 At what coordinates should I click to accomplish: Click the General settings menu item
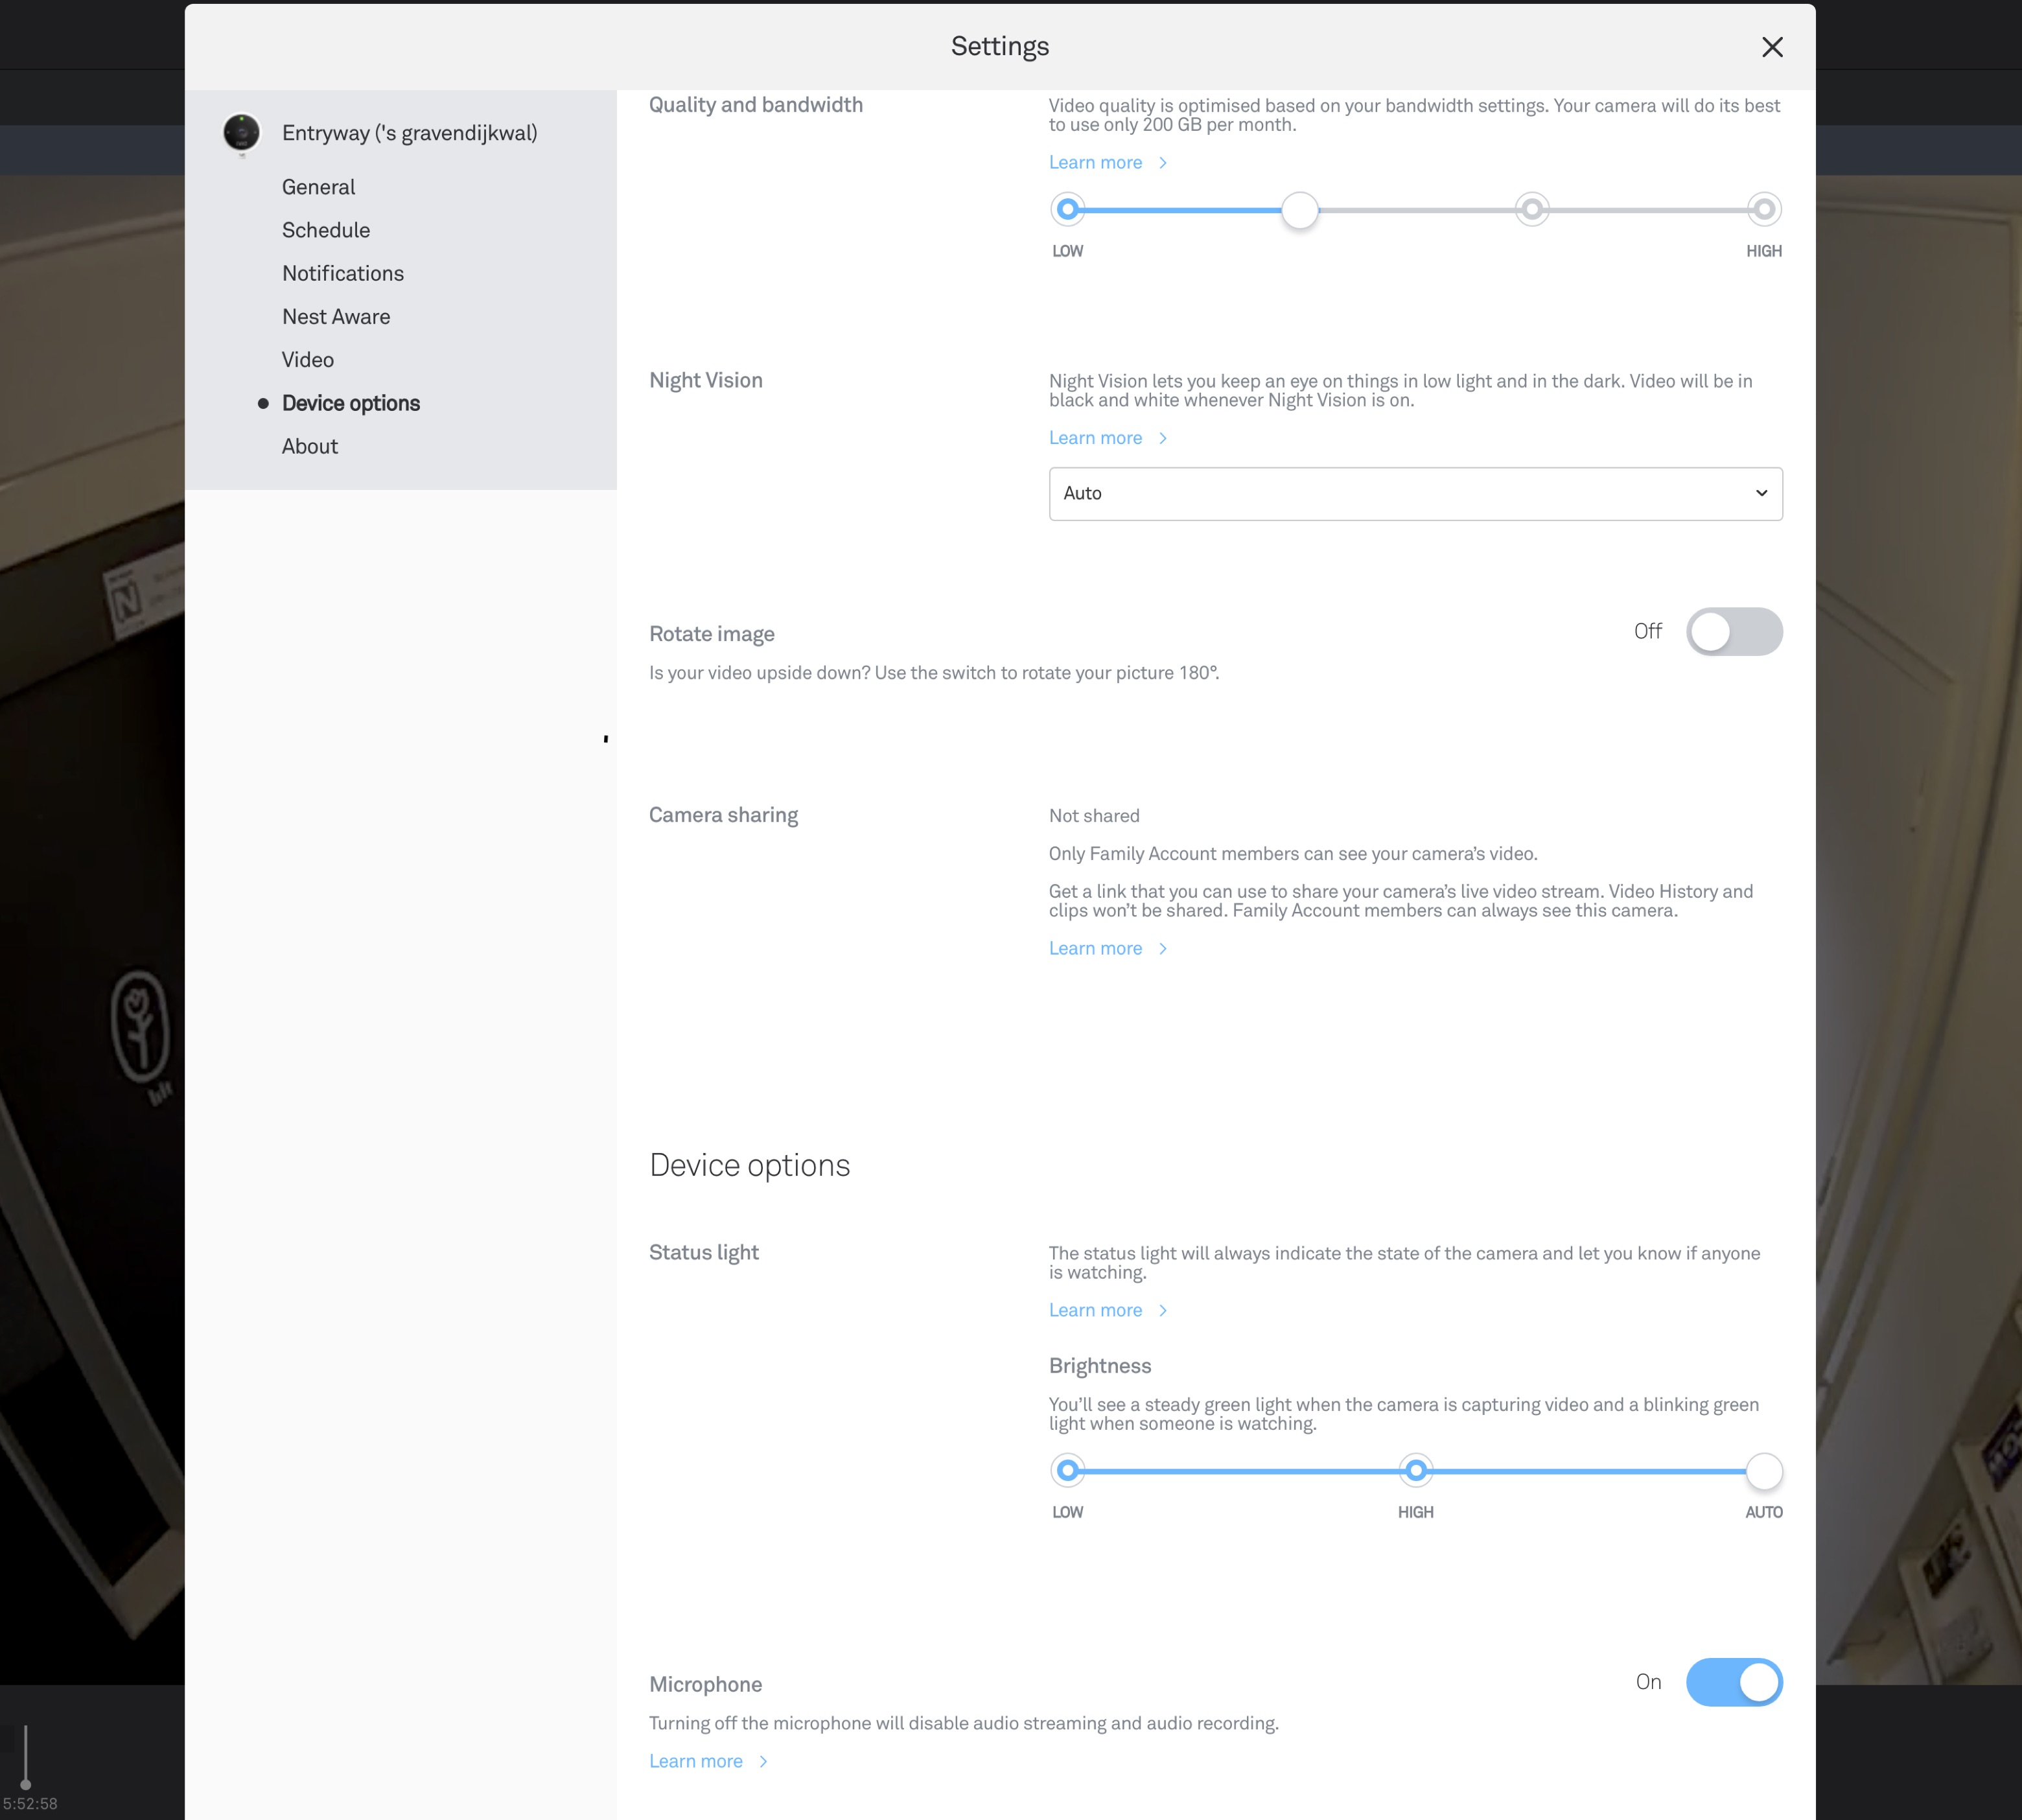(x=318, y=186)
